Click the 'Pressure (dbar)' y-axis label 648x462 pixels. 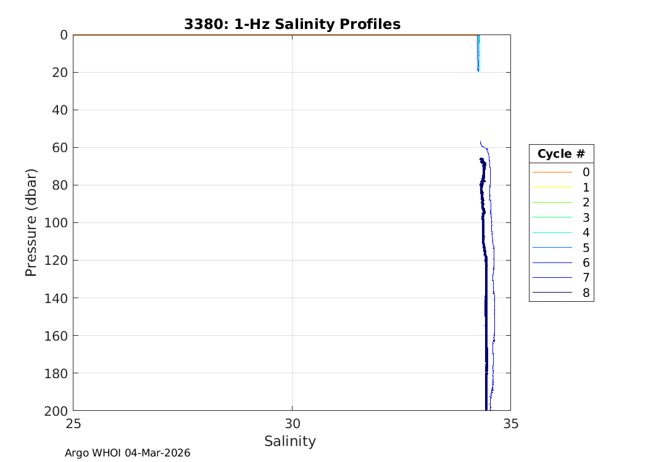click(31, 222)
